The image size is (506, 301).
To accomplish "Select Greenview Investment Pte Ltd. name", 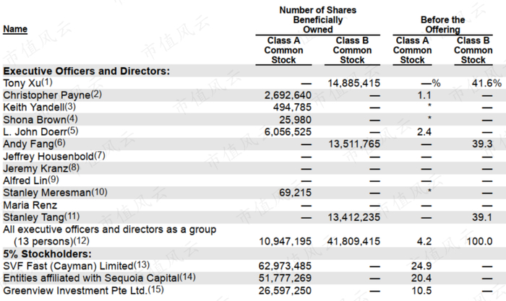I will (x=83, y=290).
